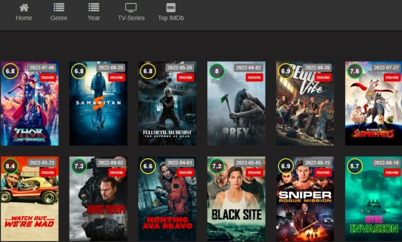402x242 pixels.
Task: Click the 6.8 rating badge on Thor
Action: pyautogui.click(x=10, y=71)
